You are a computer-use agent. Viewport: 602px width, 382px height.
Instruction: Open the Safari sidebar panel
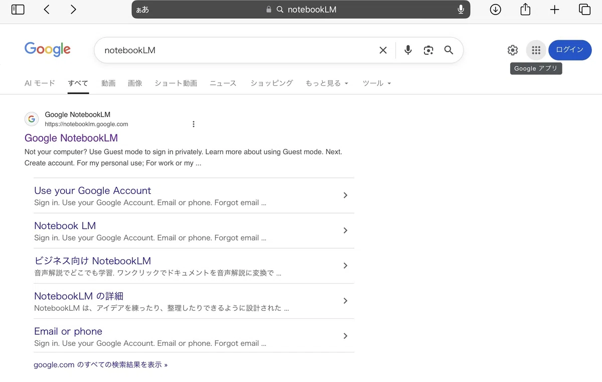click(x=18, y=10)
